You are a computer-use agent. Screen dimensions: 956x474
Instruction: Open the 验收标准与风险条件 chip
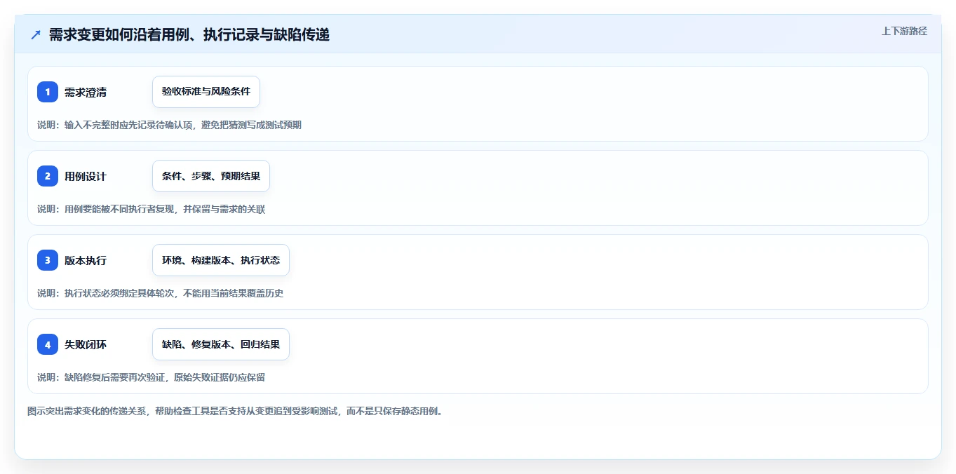206,92
